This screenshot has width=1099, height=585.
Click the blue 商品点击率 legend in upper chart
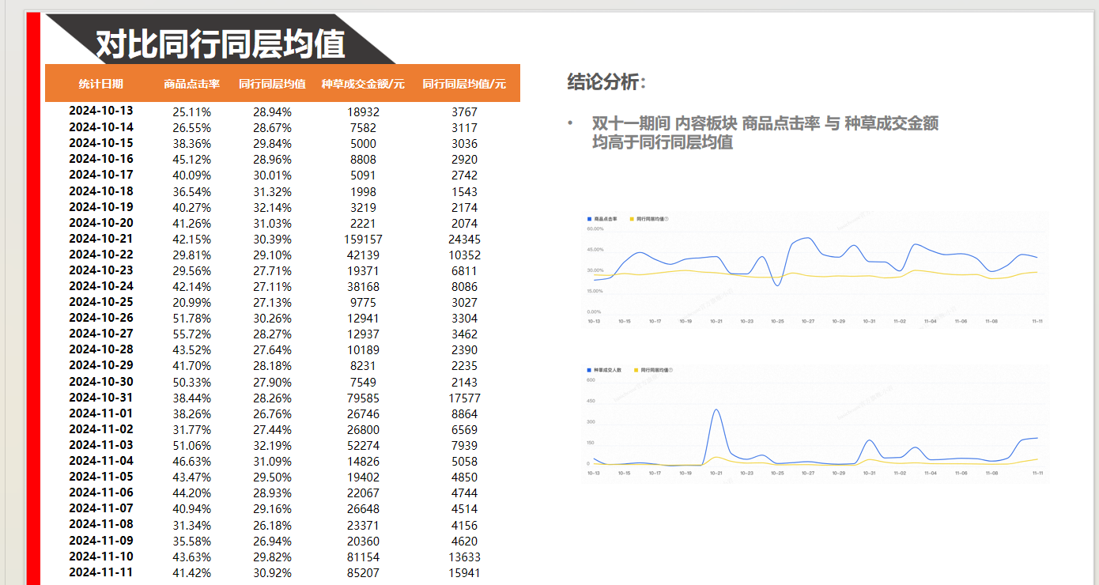click(602, 218)
